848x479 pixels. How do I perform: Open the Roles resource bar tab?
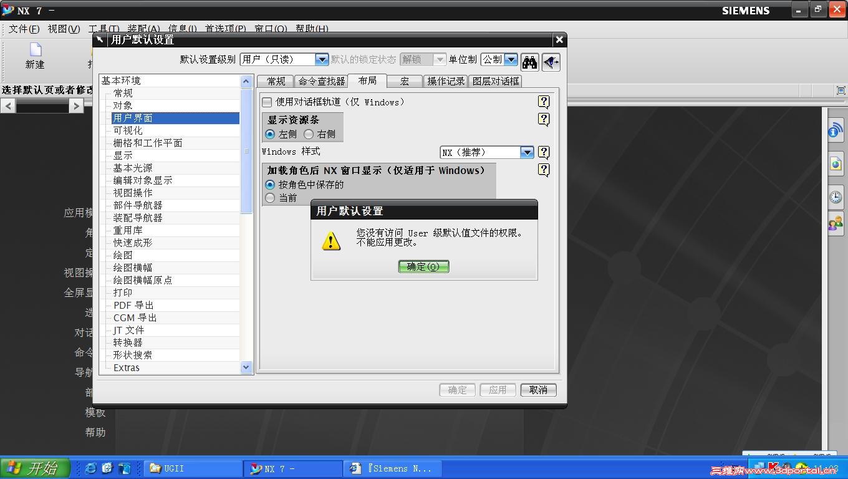coord(836,223)
